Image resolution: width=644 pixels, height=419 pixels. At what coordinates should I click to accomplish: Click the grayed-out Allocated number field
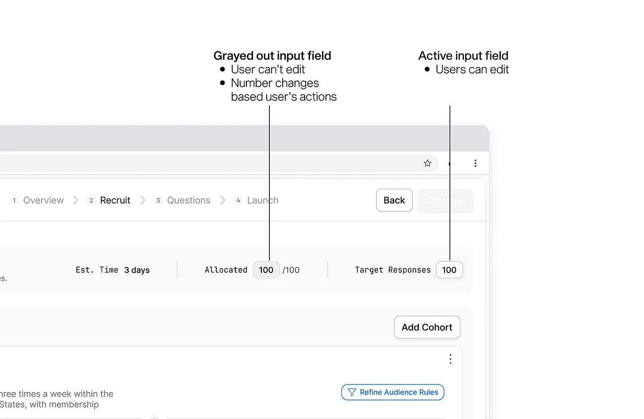266,270
